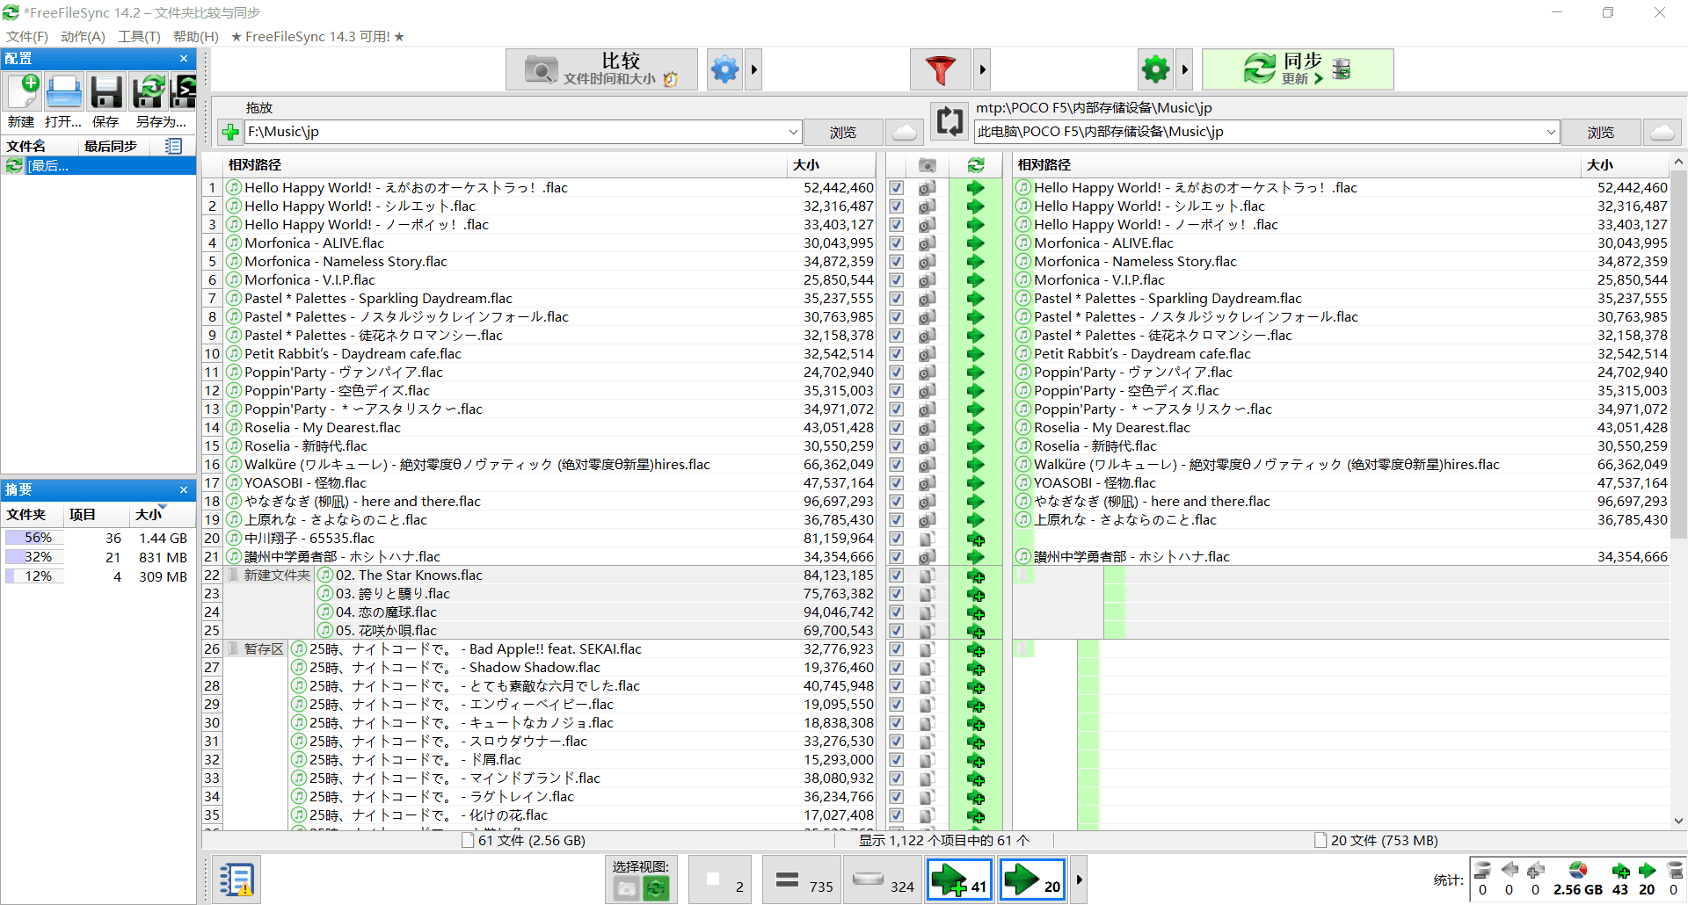Screen dimensions: 1688x905
Task: Click left 浏览 browse button
Action: [842, 132]
